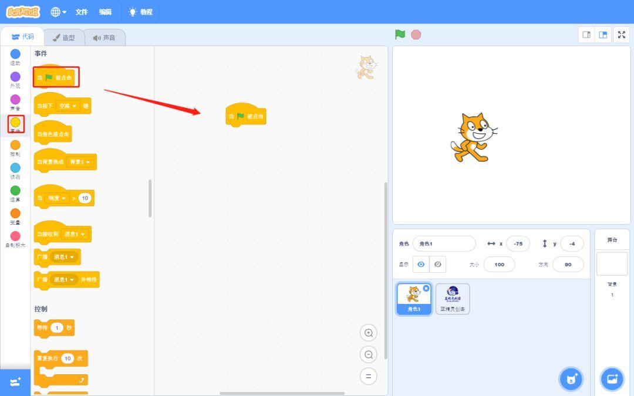Open the language globe menu
634x396 pixels.
tap(58, 12)
